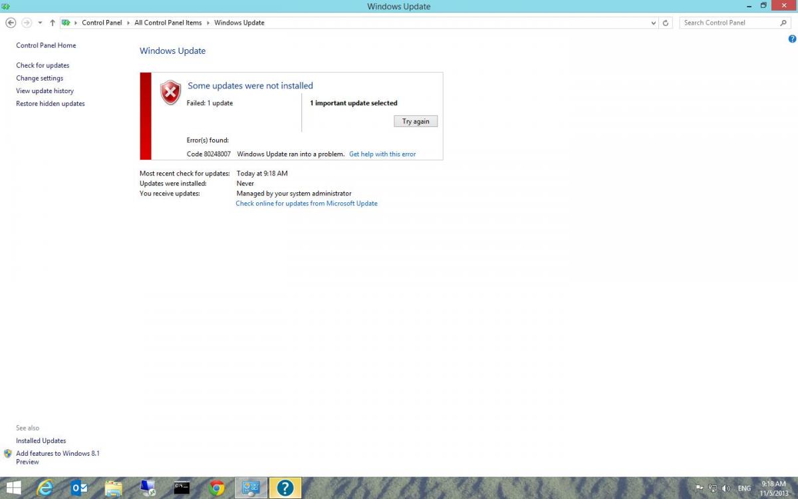Click the Try again button
The image size is (798, 499).
pos(416,121)
